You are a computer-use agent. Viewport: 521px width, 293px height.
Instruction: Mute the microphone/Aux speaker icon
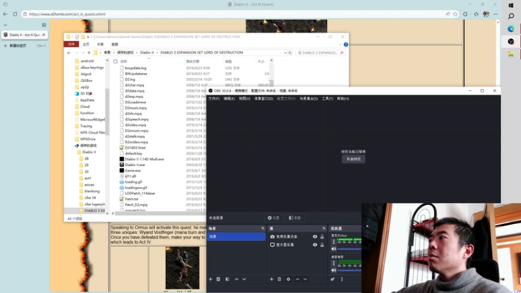pos(333,249)
